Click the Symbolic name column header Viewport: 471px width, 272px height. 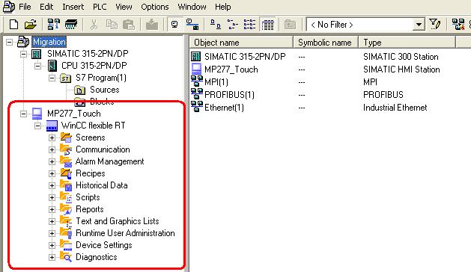coord(325,43)
